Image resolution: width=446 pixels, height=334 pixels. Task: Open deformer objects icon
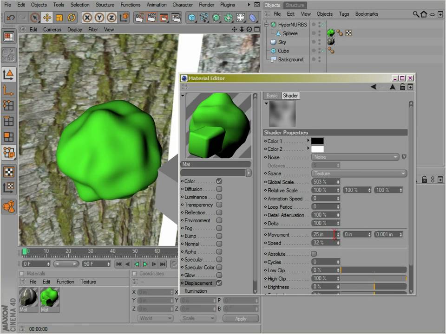[x=253, y=18]
